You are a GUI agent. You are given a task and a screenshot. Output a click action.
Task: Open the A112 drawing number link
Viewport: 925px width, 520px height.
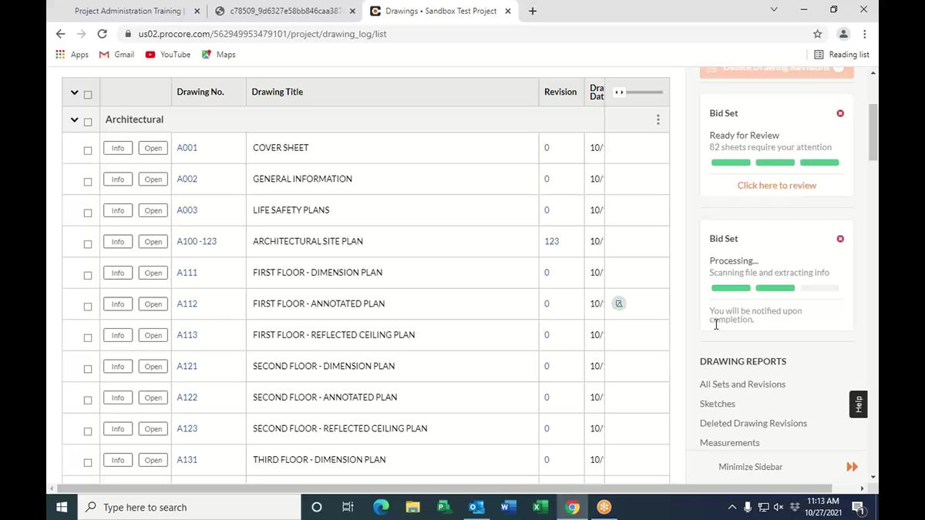[x=187, y=304]
